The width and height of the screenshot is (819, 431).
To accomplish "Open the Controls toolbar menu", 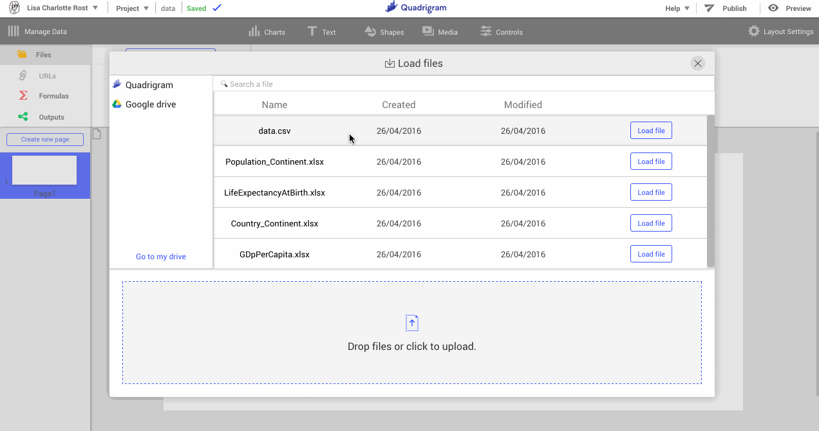I will (x=501, y=32).
